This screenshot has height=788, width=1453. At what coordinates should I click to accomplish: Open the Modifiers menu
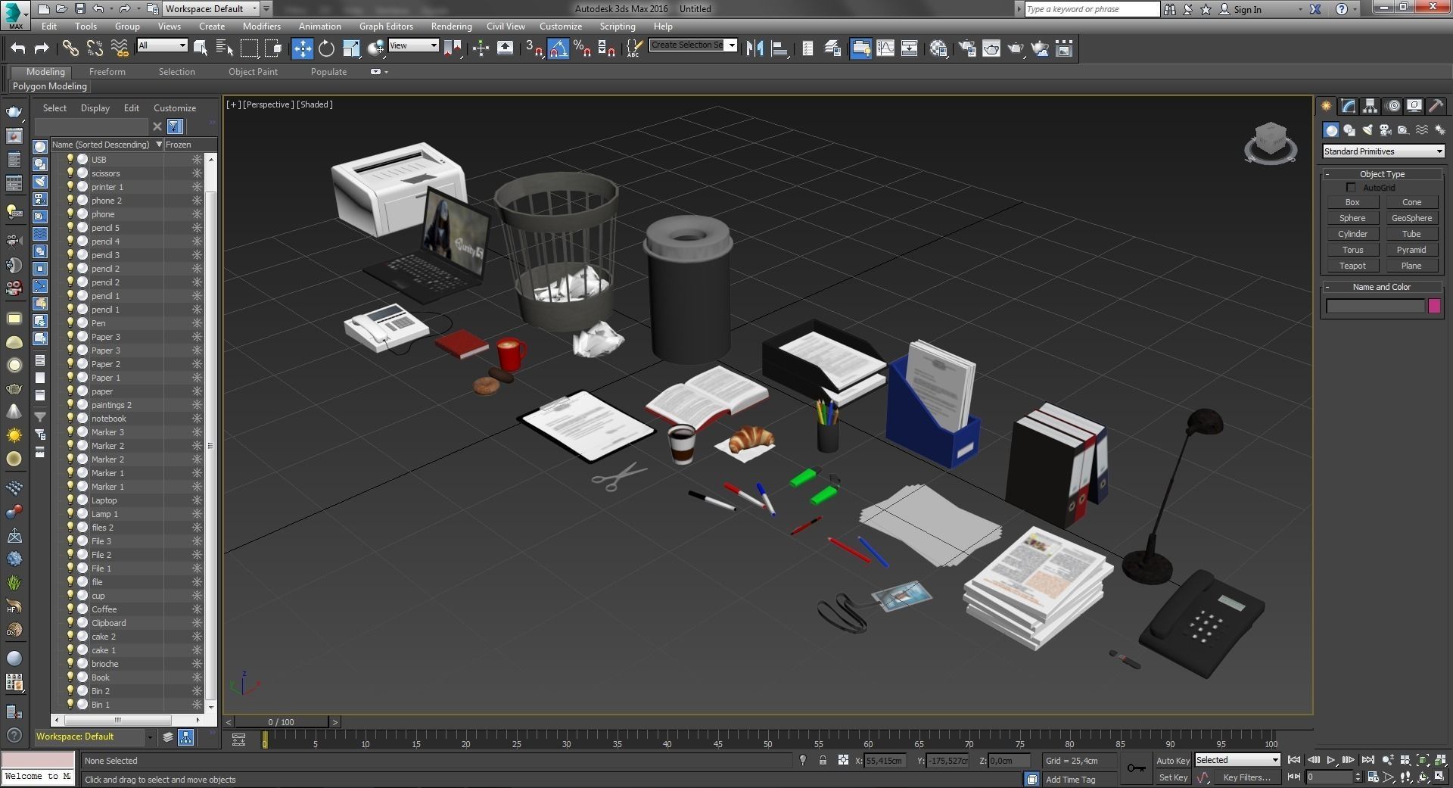[x=261, y=26]
